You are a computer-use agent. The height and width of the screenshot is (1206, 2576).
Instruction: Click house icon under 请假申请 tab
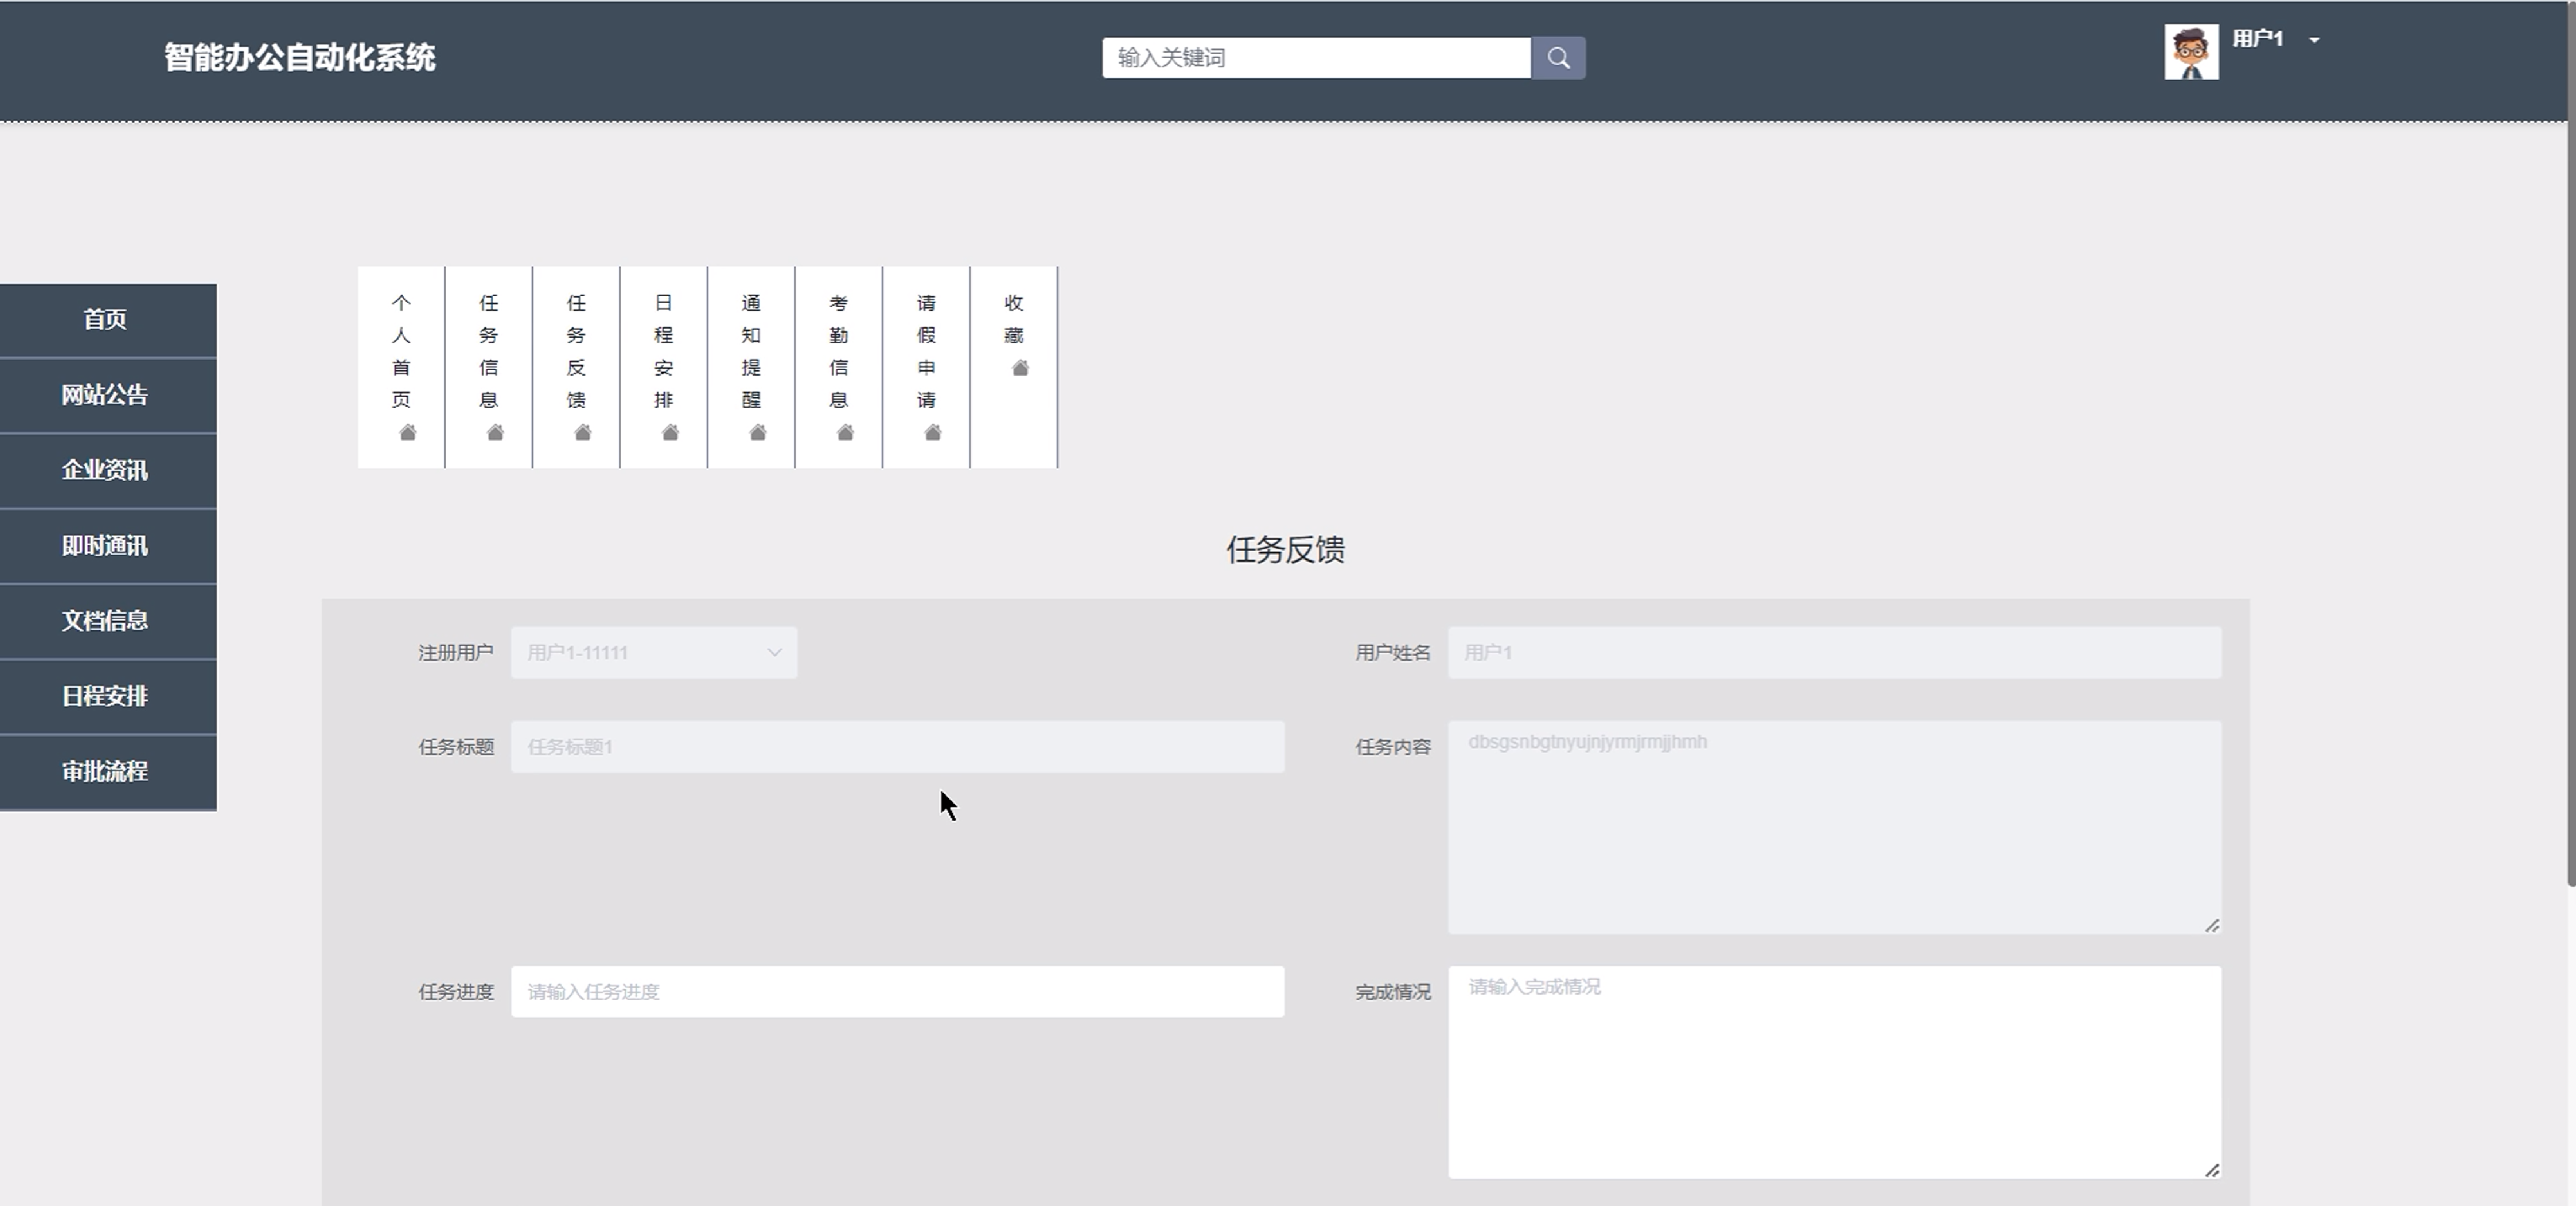pyautogui.click(x=932, y=433)
